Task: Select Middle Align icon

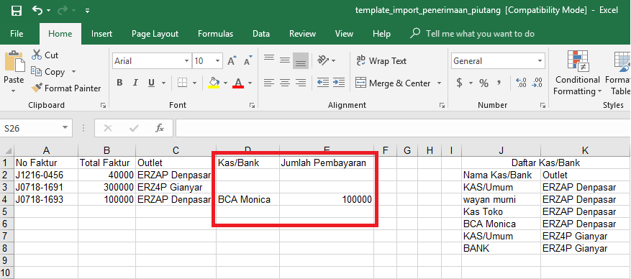Action: click(x=285, y=60)
